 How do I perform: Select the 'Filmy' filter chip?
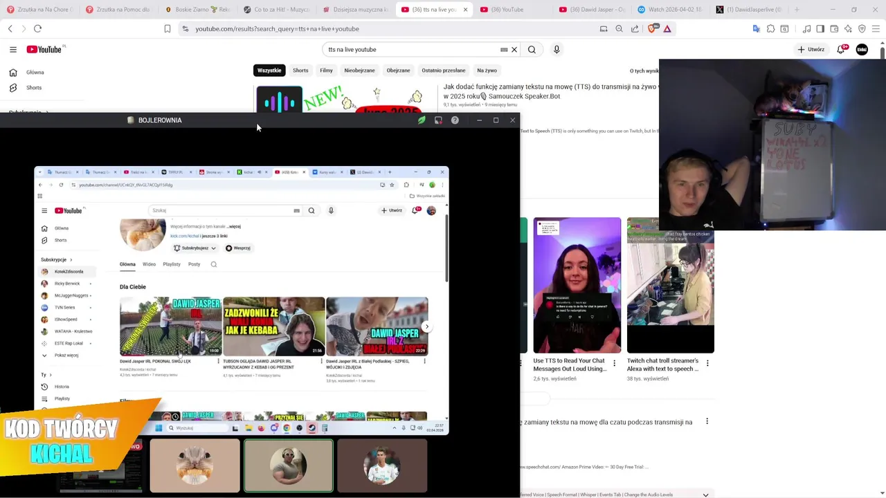[x=326, y=70]
